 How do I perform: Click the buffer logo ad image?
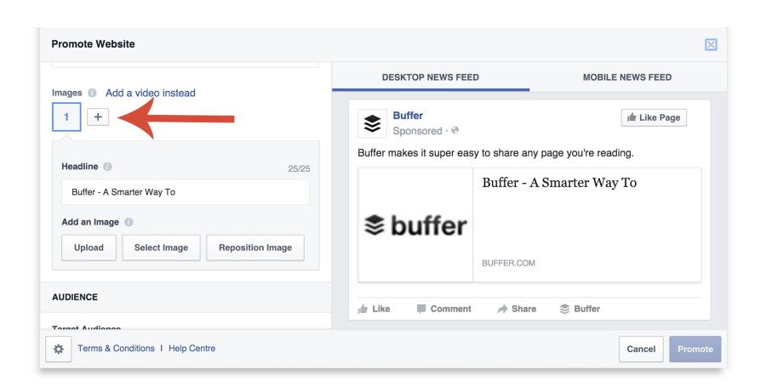tap(415, 225)
